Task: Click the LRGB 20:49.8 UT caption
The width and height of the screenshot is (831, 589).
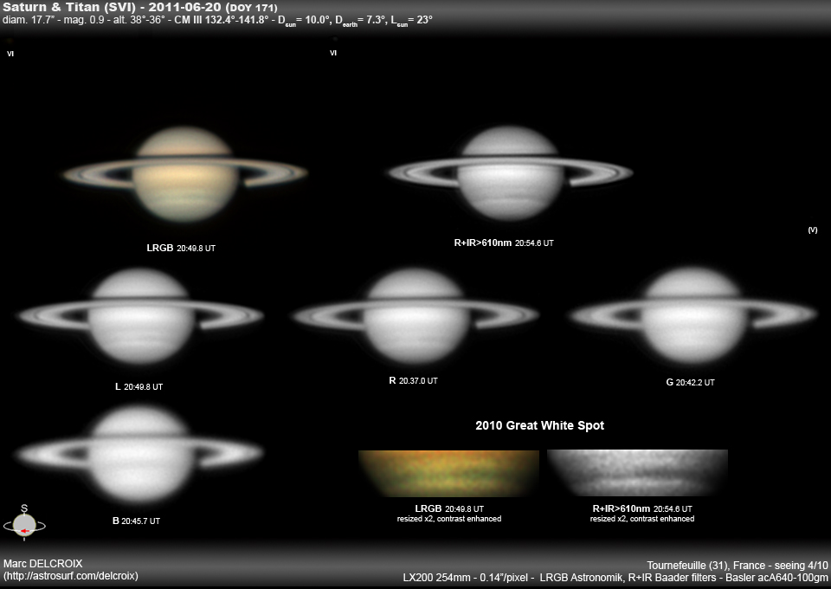Action: click(x=181, y=248)
